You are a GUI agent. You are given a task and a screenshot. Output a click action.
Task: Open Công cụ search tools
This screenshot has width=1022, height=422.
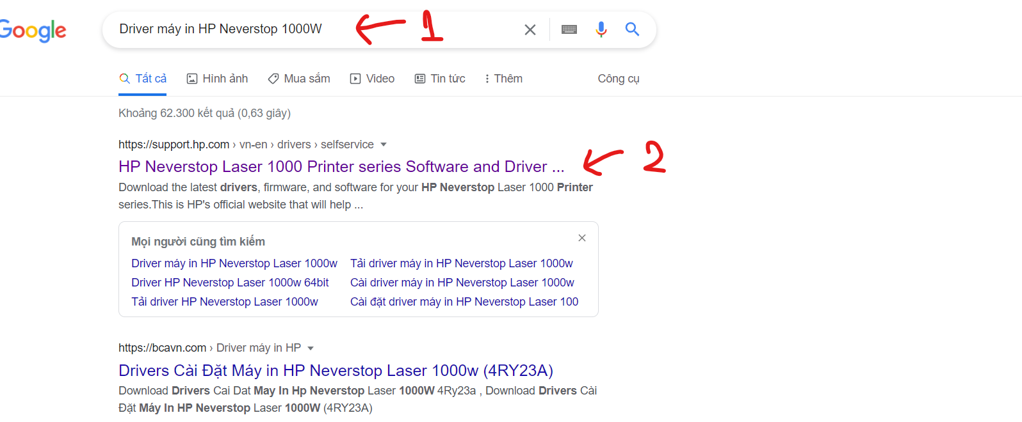point(619,79)
